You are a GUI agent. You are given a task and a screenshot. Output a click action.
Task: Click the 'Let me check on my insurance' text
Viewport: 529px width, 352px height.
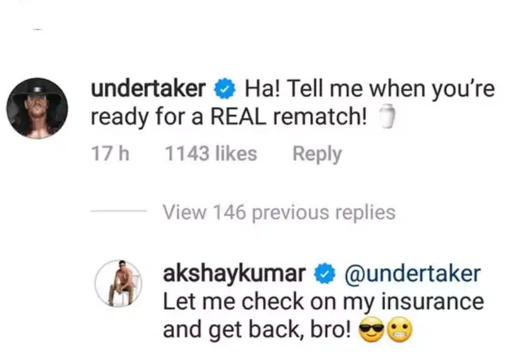point(323,301)
